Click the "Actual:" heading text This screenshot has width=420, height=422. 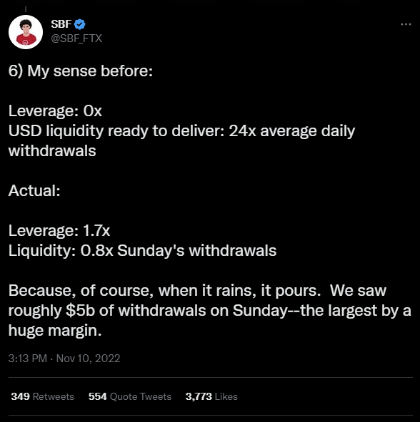pyautogui.click(x=34, y=190)
